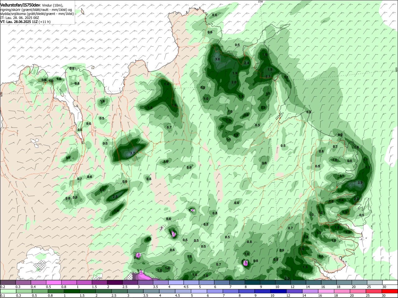Click the 2.4 rainfall value label
Viewport: 398px width, 298px height.
click(x=247, y=63)
